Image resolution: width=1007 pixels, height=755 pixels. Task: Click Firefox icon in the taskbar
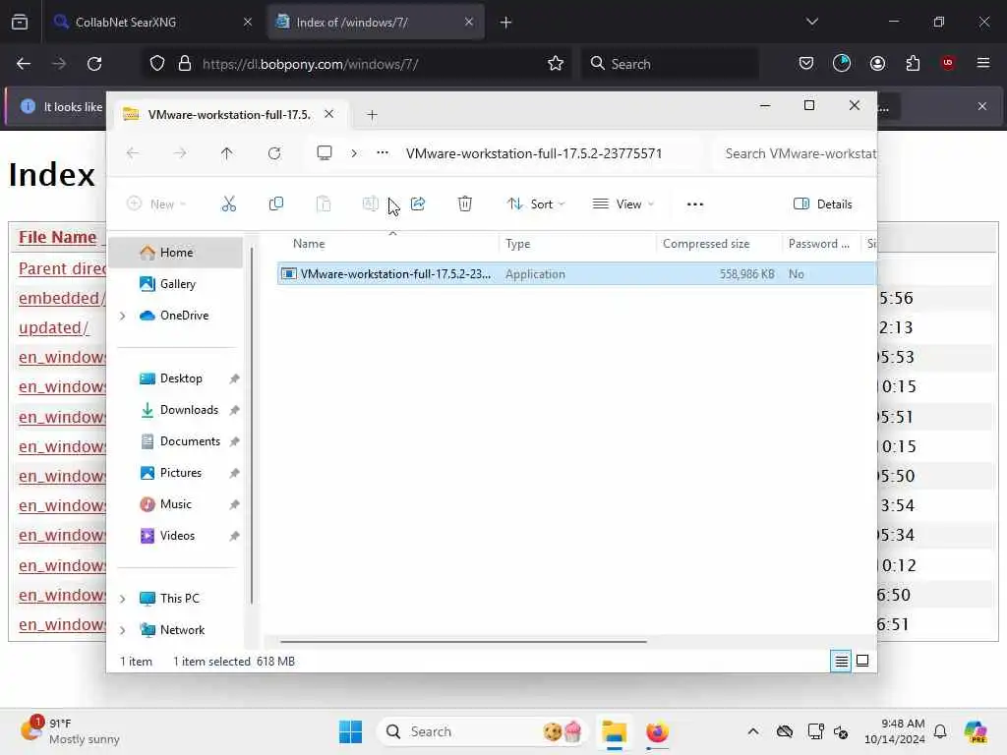[x=657, y=731]
